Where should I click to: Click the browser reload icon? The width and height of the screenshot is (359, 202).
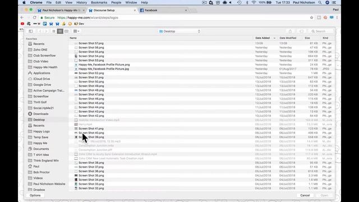(x=35, y=17)
